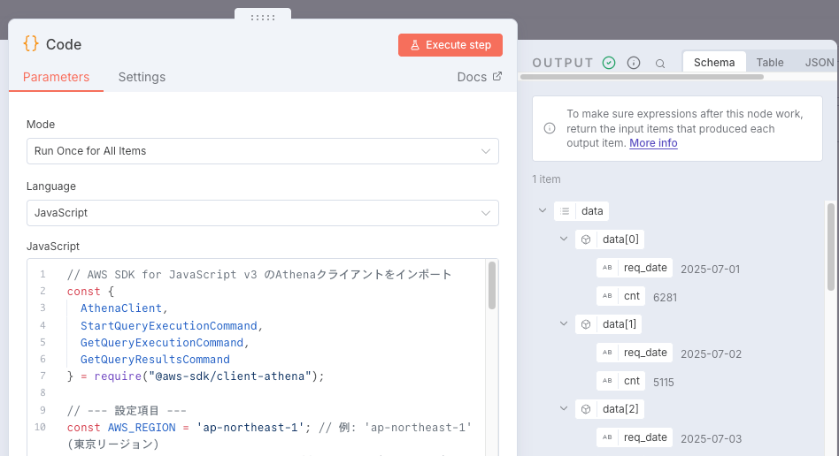Switch to the Settings tab
Image resolution: width=839 pixels, height=456 pixels.
(142, 77)
